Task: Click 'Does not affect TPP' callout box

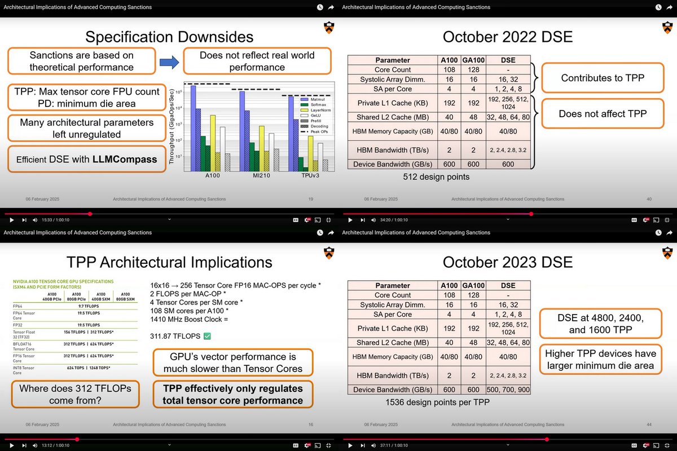Action: (603, 114)
